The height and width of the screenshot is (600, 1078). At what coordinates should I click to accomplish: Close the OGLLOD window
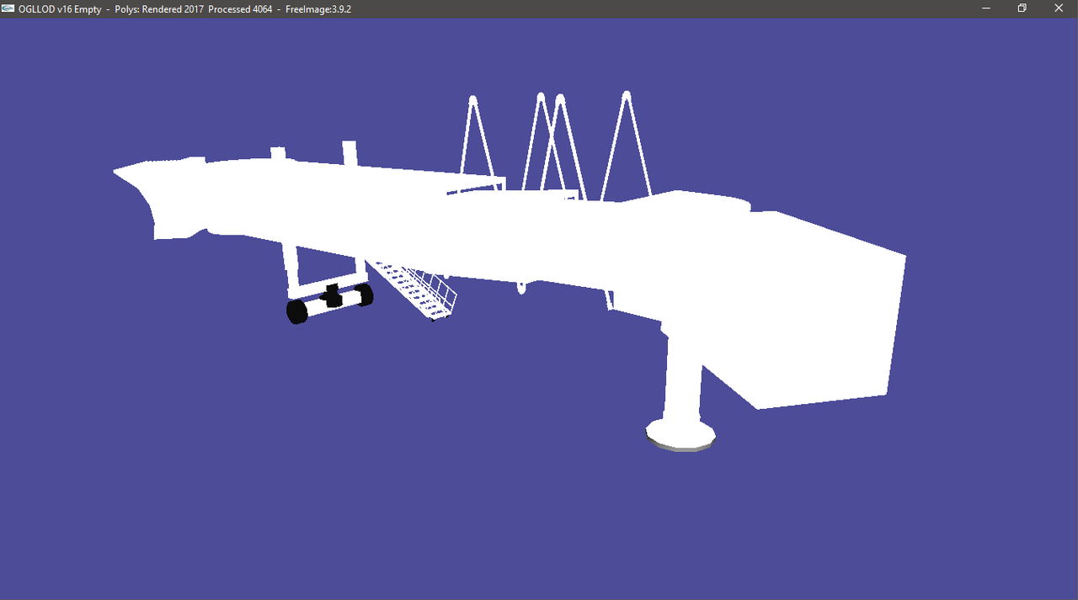1058,8
